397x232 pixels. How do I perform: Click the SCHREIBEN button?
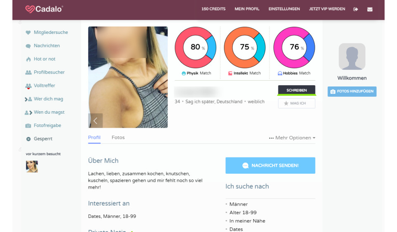pyautogui.click(x=297, y=91)
